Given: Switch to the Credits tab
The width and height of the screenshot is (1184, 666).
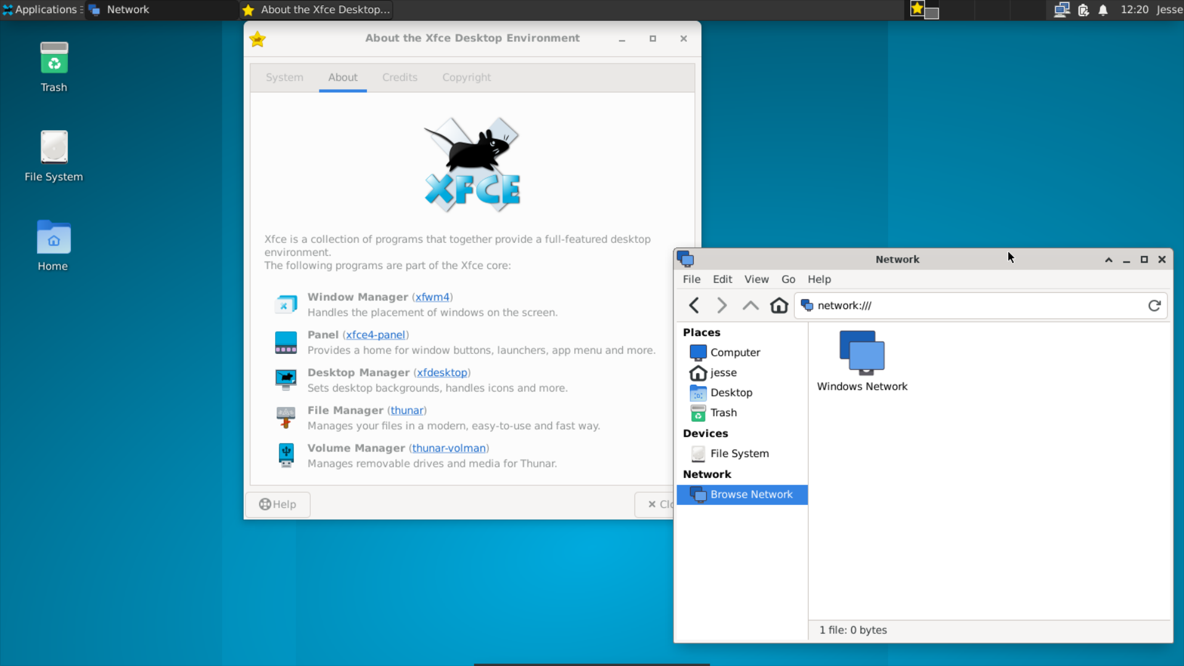Looking at the screenshot, I should (400, 78).
